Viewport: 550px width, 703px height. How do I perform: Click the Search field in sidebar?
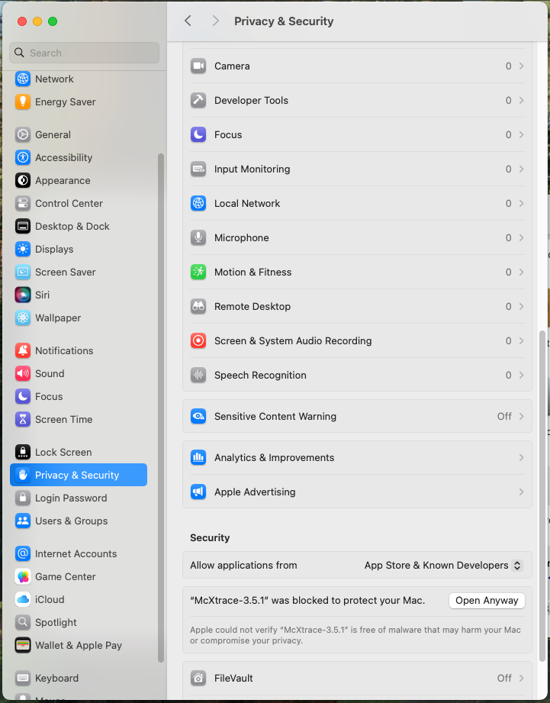point(84,53)
